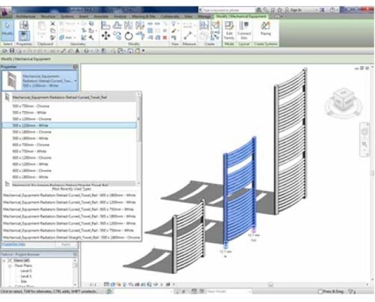Choose 500 x 1800mm - Chrome type
375x302 pixels.
click(32, 132)
